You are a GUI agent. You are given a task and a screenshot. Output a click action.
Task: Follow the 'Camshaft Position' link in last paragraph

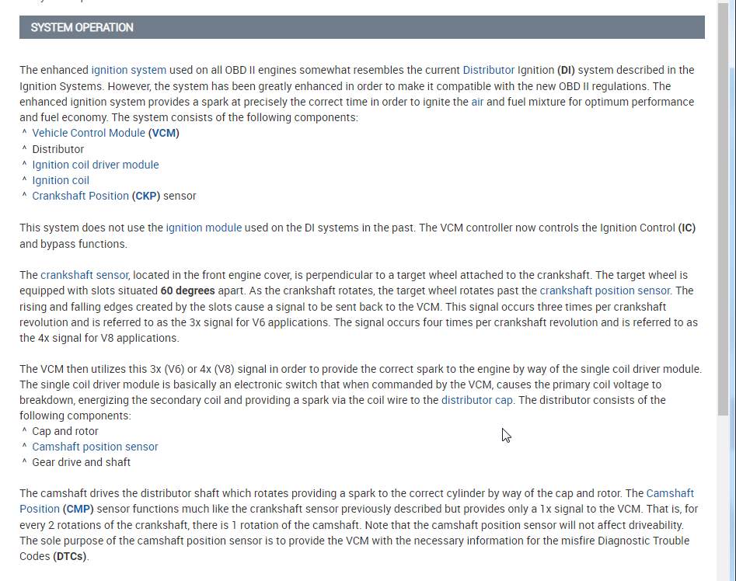(x=669, y=493)
